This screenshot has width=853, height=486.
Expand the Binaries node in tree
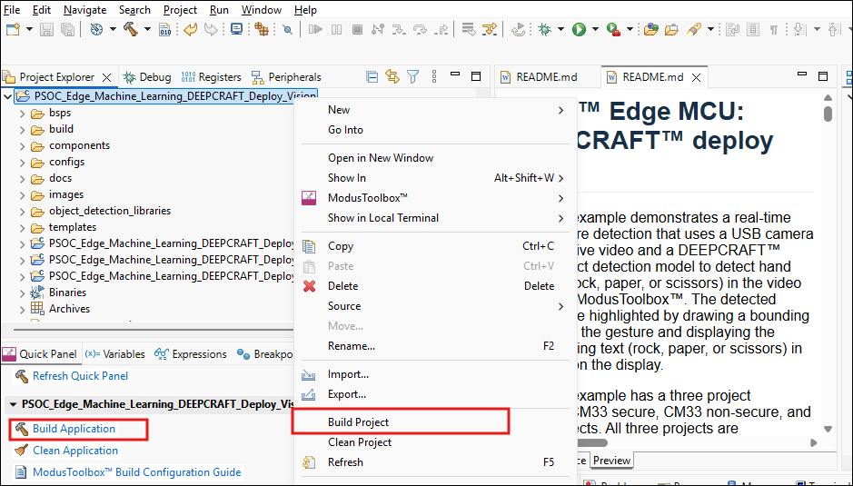pos(23,293)
